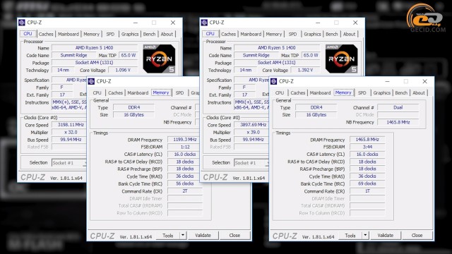Open Graphics tab in 3897 MHz CPU window
Screen dimensions: 452x254
click(312, 34)
